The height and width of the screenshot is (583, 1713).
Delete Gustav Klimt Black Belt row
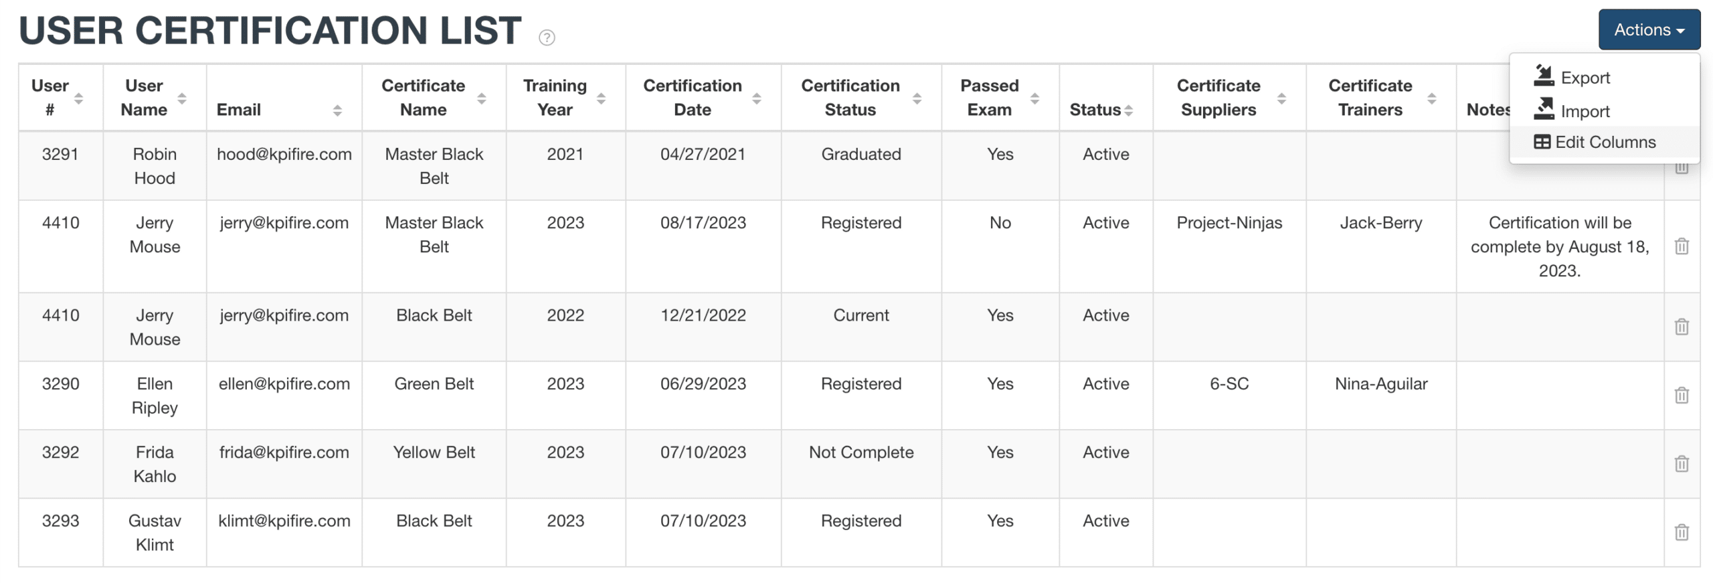pyautogui.click(x=1681, y=532)
